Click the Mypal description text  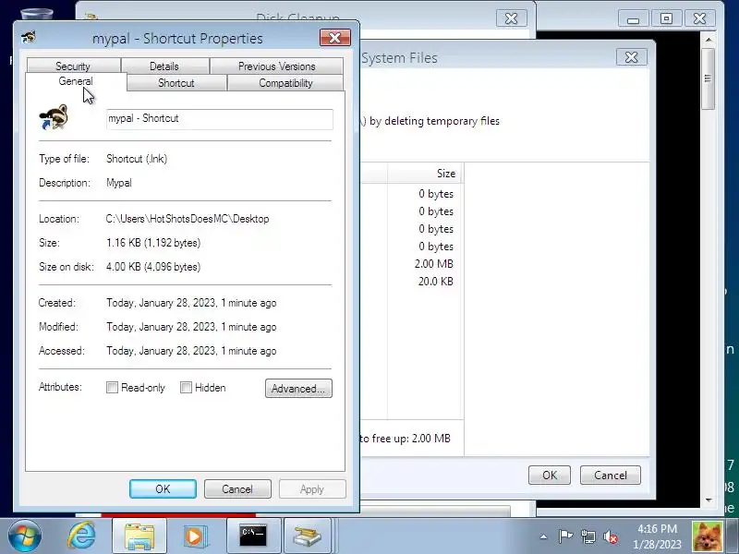click(x=119, y=183)
